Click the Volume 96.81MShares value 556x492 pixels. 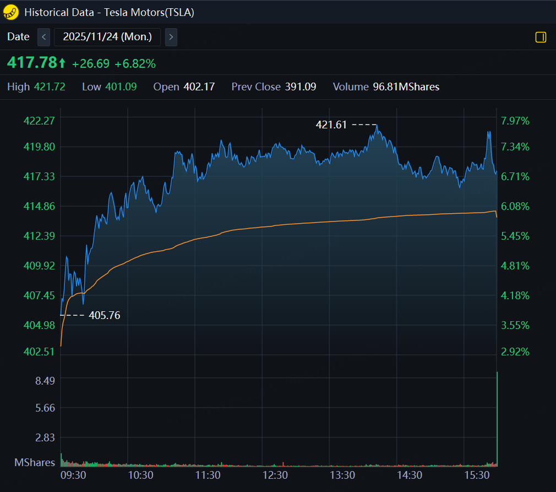(x=406, y=86)
